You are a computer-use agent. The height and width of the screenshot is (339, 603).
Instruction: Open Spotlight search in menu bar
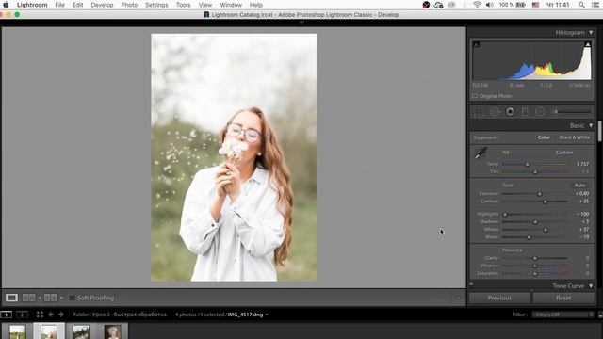click(x=581, y=5)
